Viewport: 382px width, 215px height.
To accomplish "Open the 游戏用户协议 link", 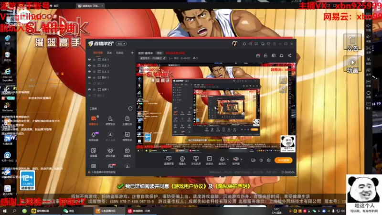I will (189, 186).
